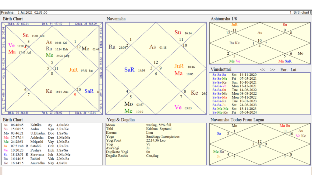Pick the '7th h. 23 378.02' house footer

pos(52,113)
